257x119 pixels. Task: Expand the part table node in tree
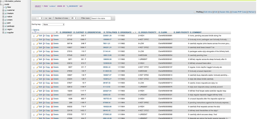pos(3,23)
